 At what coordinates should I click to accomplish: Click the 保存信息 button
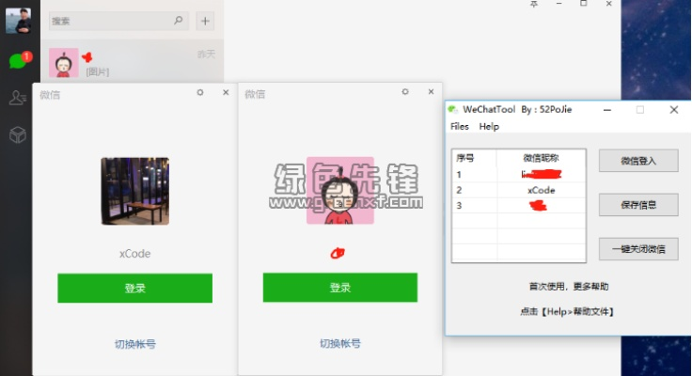point(637,205)
